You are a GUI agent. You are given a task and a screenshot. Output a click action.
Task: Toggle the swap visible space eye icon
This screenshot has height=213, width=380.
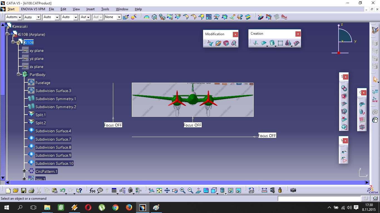[344, 159]
